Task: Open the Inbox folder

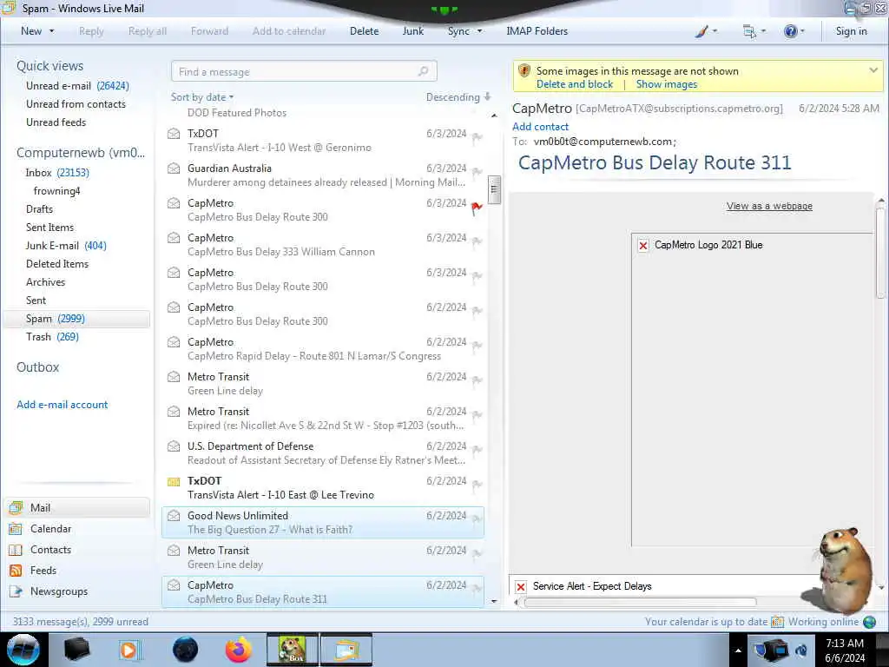Action: coord(57,173)
